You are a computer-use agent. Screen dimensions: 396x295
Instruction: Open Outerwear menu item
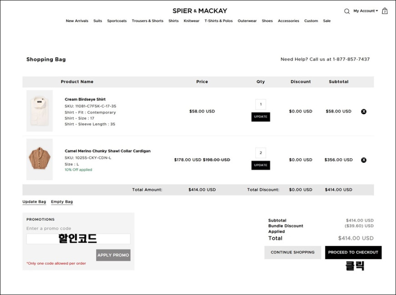coord(247,21)
